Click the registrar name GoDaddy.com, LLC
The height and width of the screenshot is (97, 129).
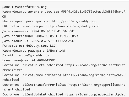(41, 46)
